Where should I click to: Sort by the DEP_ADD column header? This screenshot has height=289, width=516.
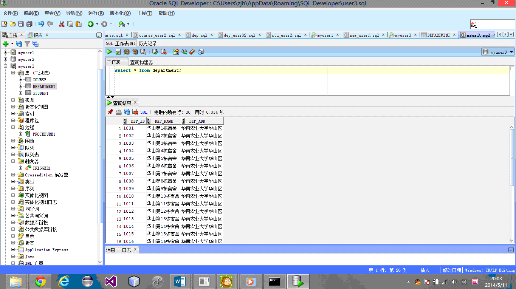pos(202,121)
